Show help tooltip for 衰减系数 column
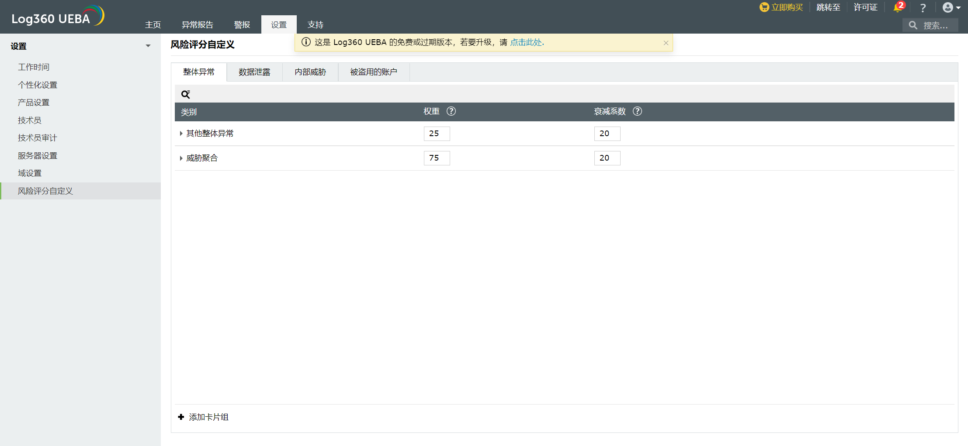Screen dimensions: 968x446 tap(637, 111)
